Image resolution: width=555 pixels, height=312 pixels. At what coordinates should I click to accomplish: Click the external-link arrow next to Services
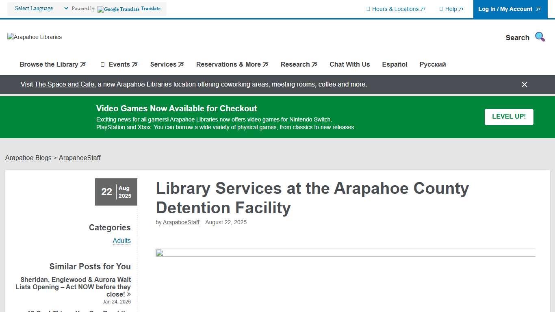181,64
